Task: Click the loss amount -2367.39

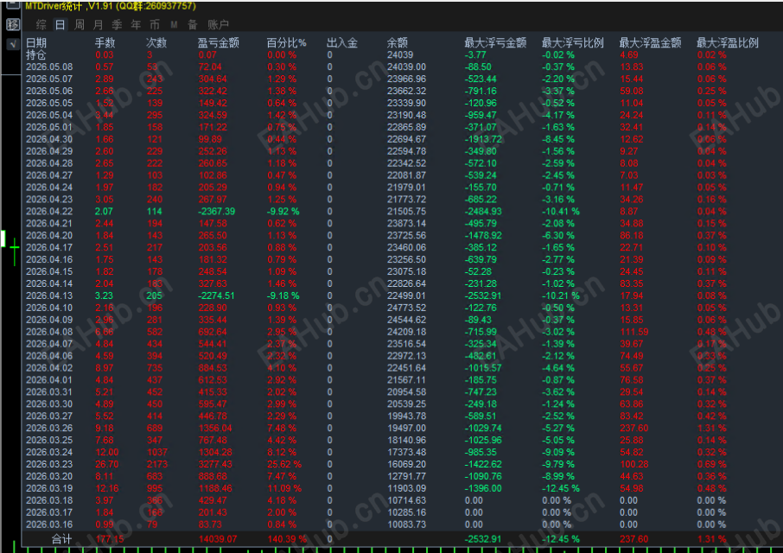Action: 216,212
